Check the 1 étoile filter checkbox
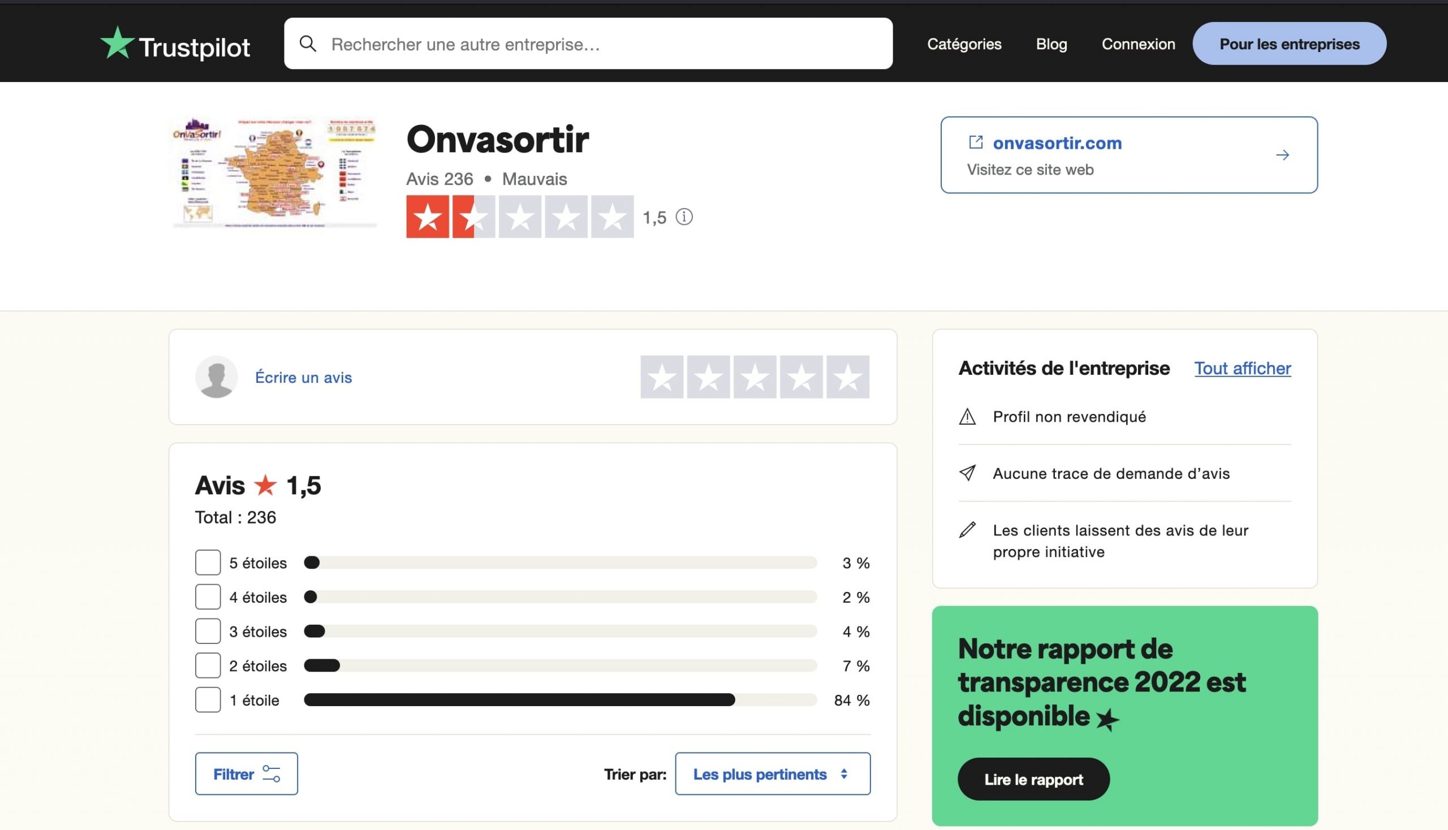Screen dimensions: 1448x830 208,699
